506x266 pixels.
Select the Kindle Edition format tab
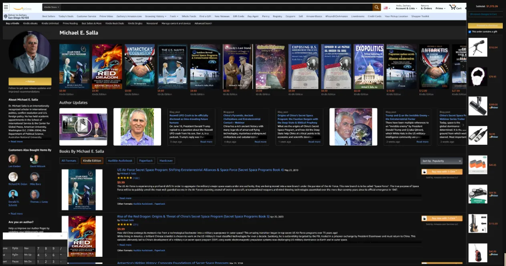tap(91, 160)
